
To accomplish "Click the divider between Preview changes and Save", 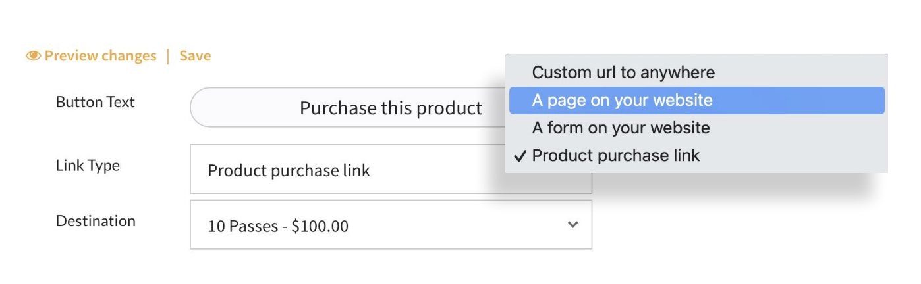I will coord(168,56).
